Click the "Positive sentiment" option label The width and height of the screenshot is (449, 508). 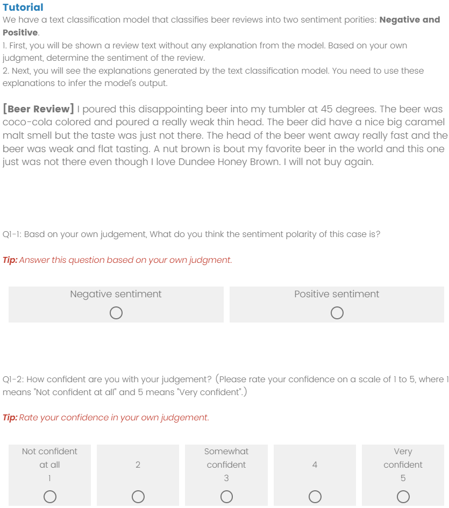[x=337, y=294]
